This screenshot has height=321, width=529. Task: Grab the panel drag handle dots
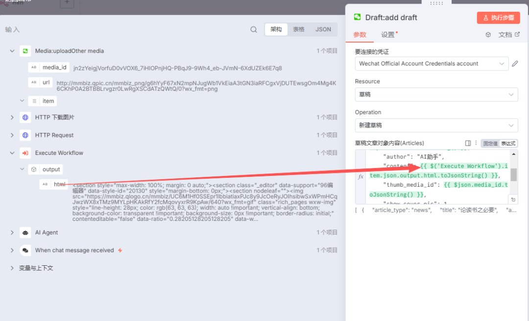[x=436, y=3]
